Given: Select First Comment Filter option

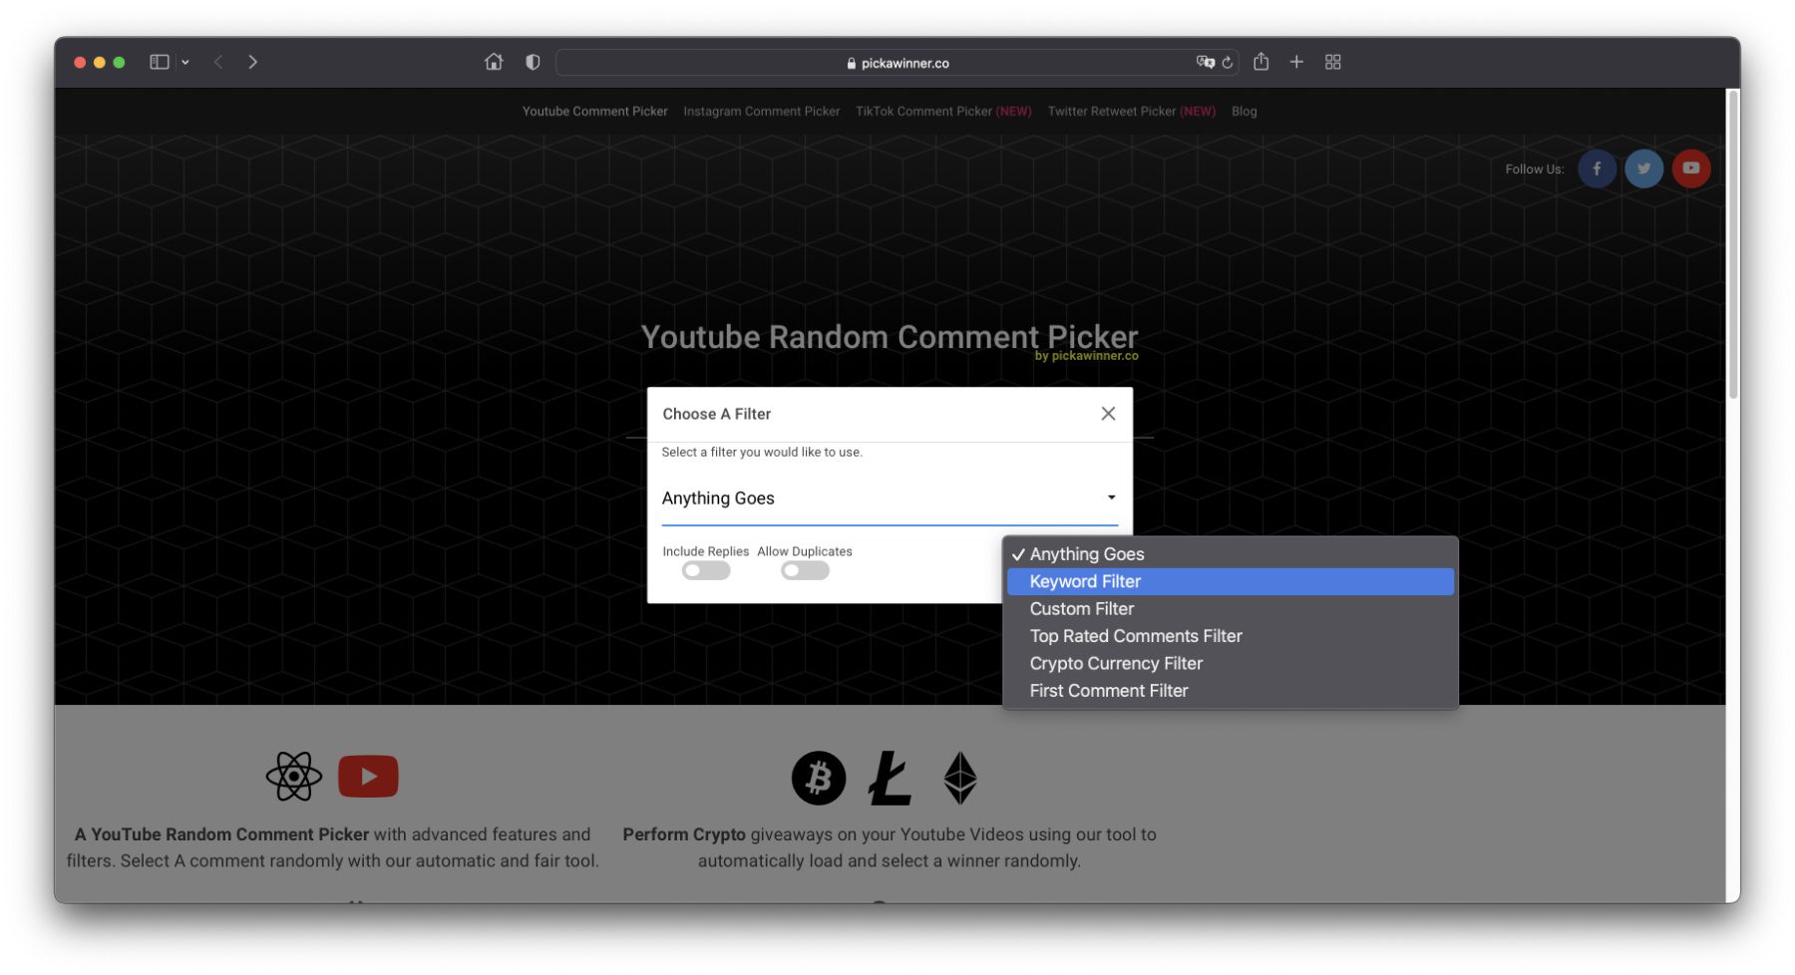Looking at the screenshot, I should click(x=1109, y=691).
